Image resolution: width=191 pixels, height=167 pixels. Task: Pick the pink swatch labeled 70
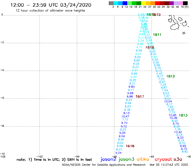point(180,3)
